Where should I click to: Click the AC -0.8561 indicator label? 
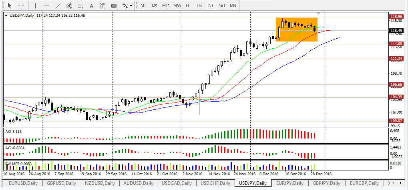[15, 147]
